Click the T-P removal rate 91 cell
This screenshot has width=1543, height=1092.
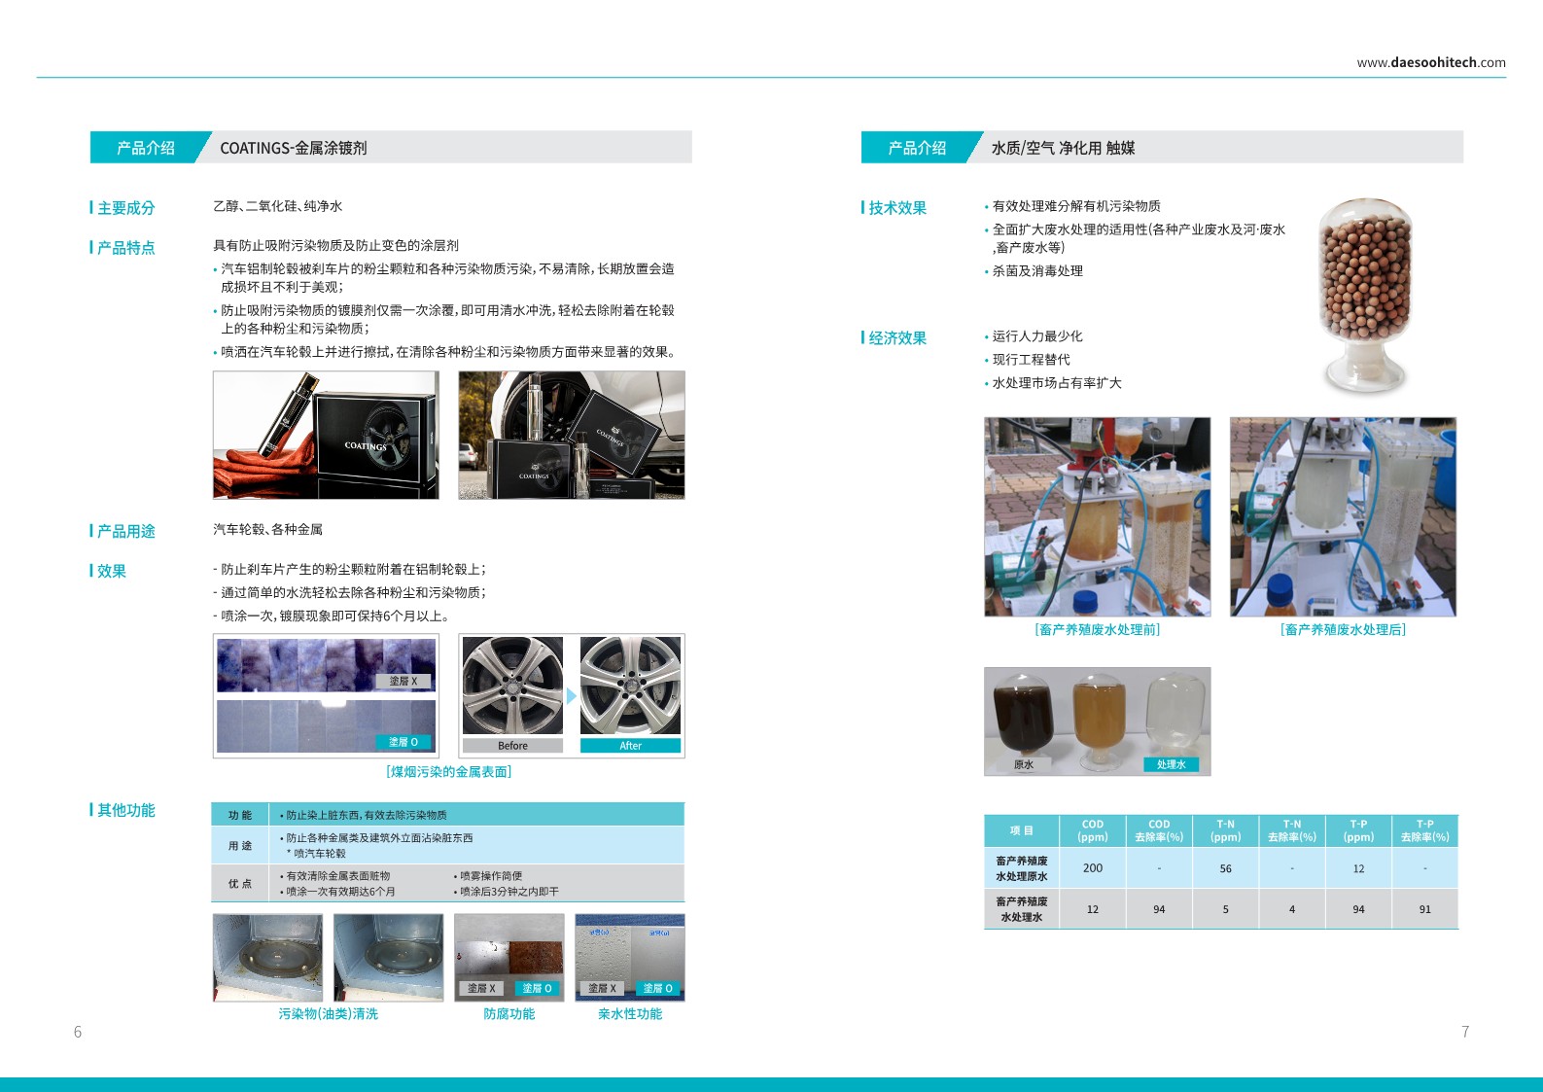click(x=1425, y=909)
